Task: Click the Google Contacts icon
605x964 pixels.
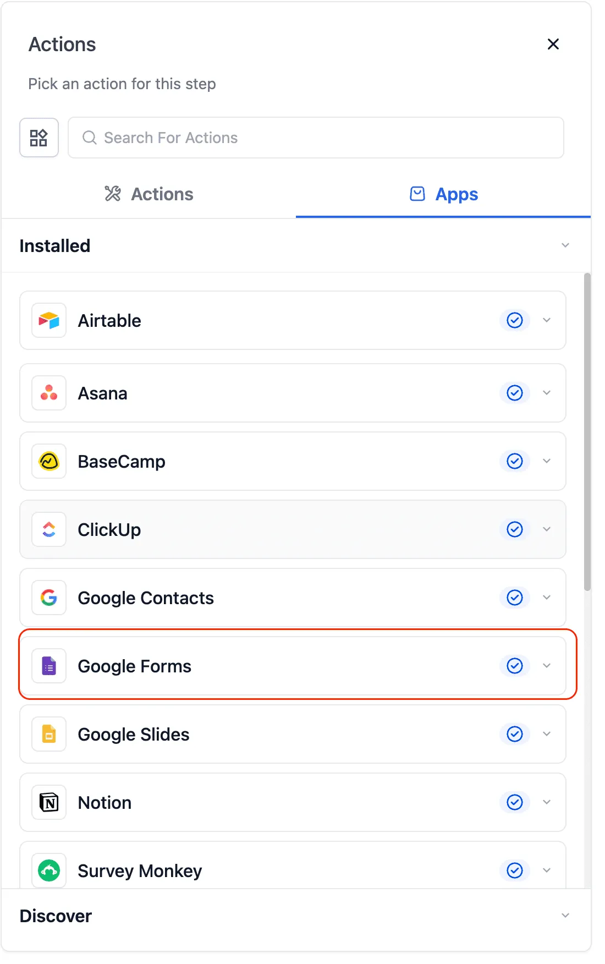Action: point(48,598)
